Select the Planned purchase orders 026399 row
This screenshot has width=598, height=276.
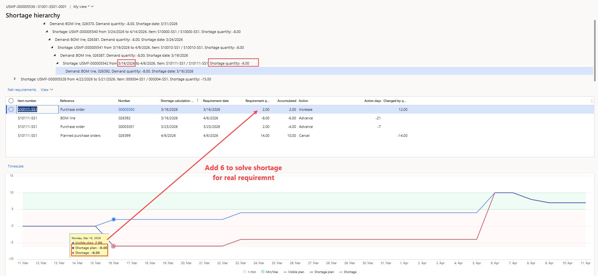(80, 136)
